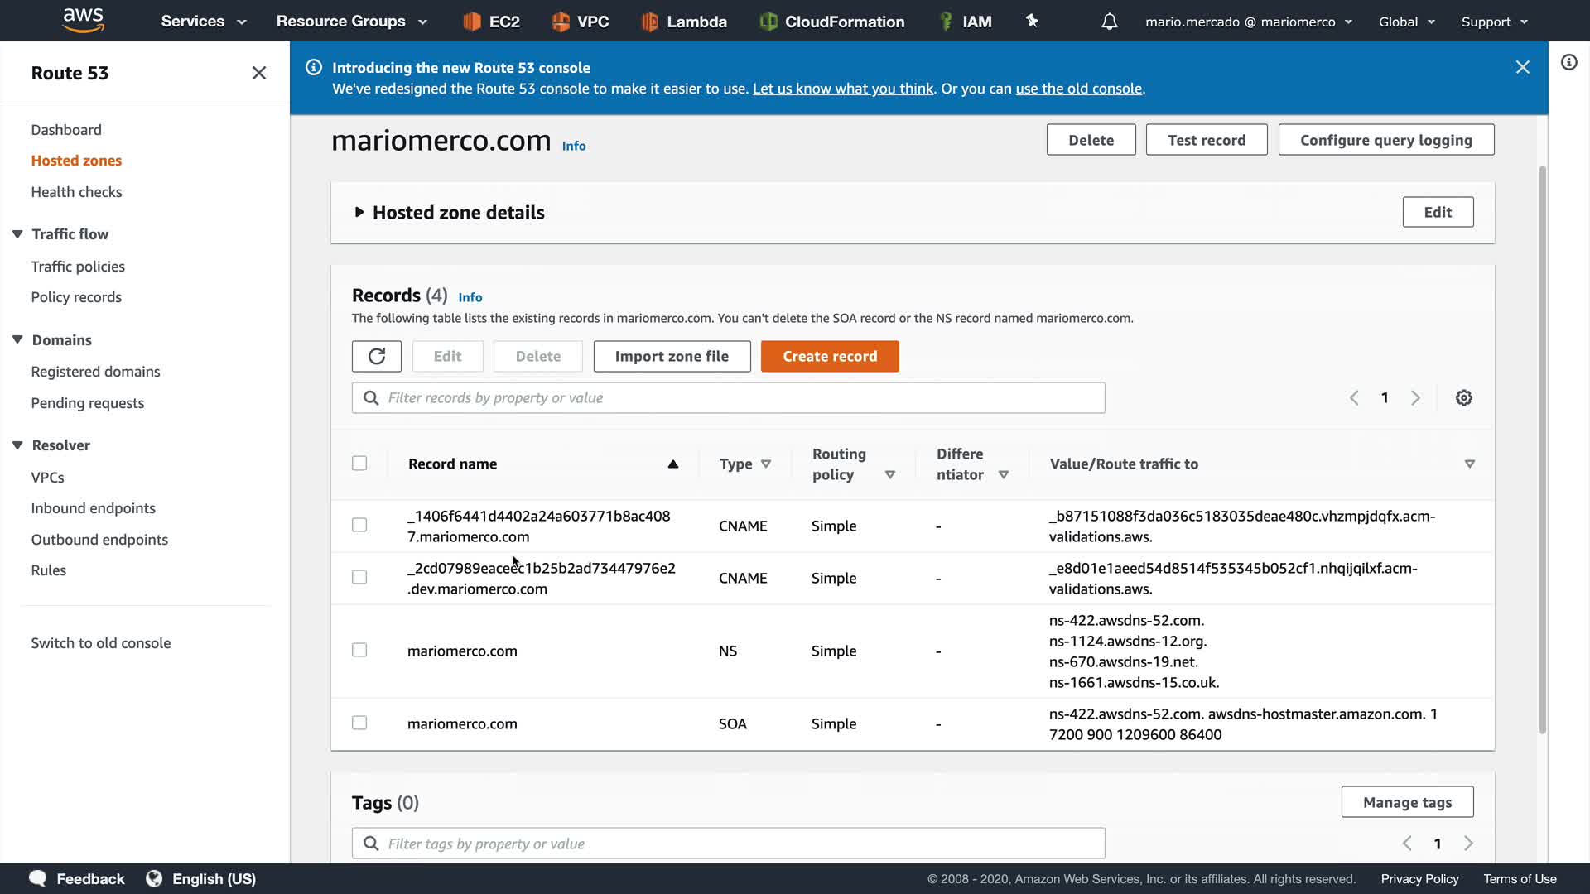Open the Lambda service shortcut
This screenshot has width=1590, height=894.
coord(685,22)
